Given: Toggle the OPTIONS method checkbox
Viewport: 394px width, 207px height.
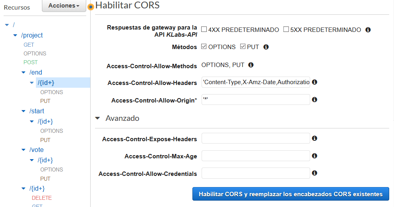Looking at the screenshot, I should [x=204, y=47].
